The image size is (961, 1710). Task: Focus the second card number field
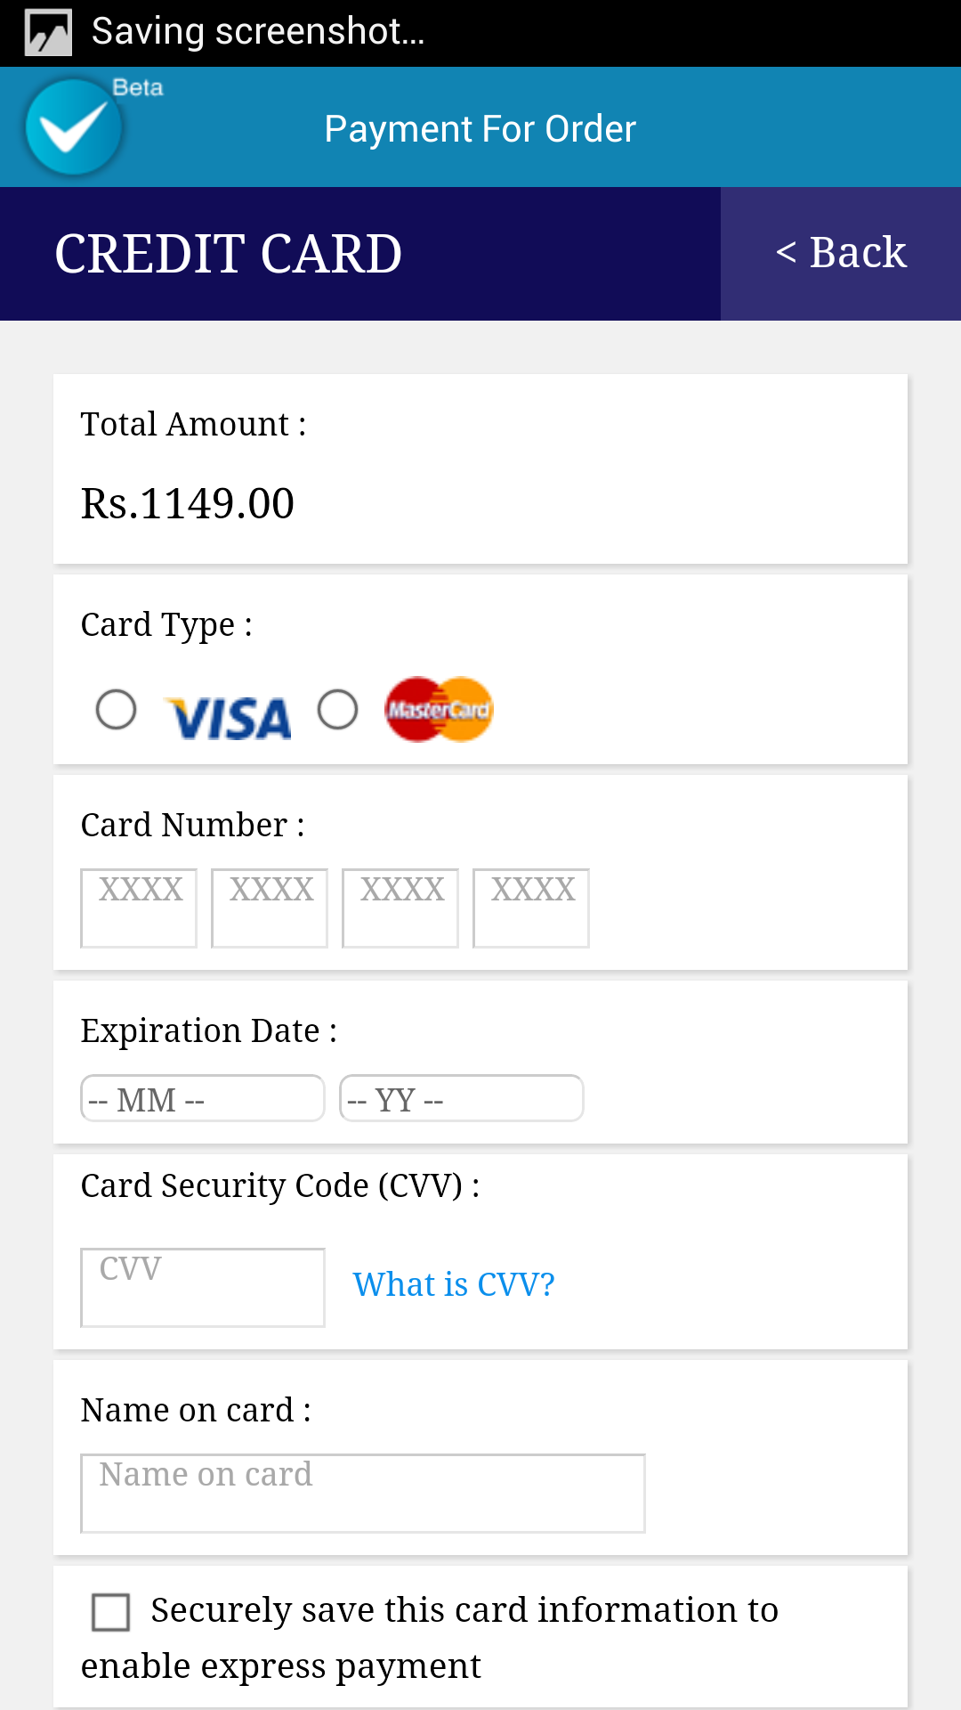click(270, 908)
